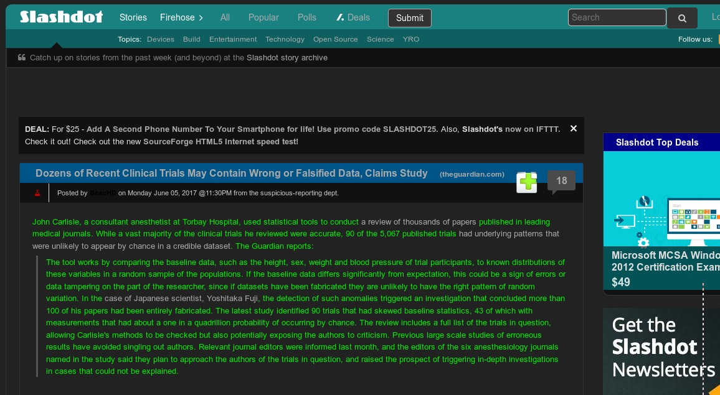Follow Slashdot via the orange RSS icon
This screenshot has height=395, width=720.
718,39
